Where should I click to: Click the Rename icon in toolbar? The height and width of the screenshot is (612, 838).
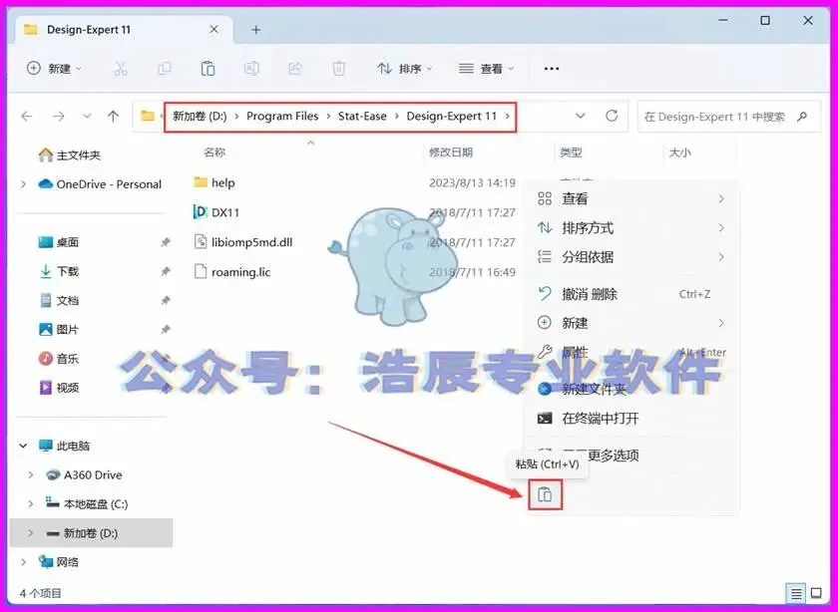[251, 69]
